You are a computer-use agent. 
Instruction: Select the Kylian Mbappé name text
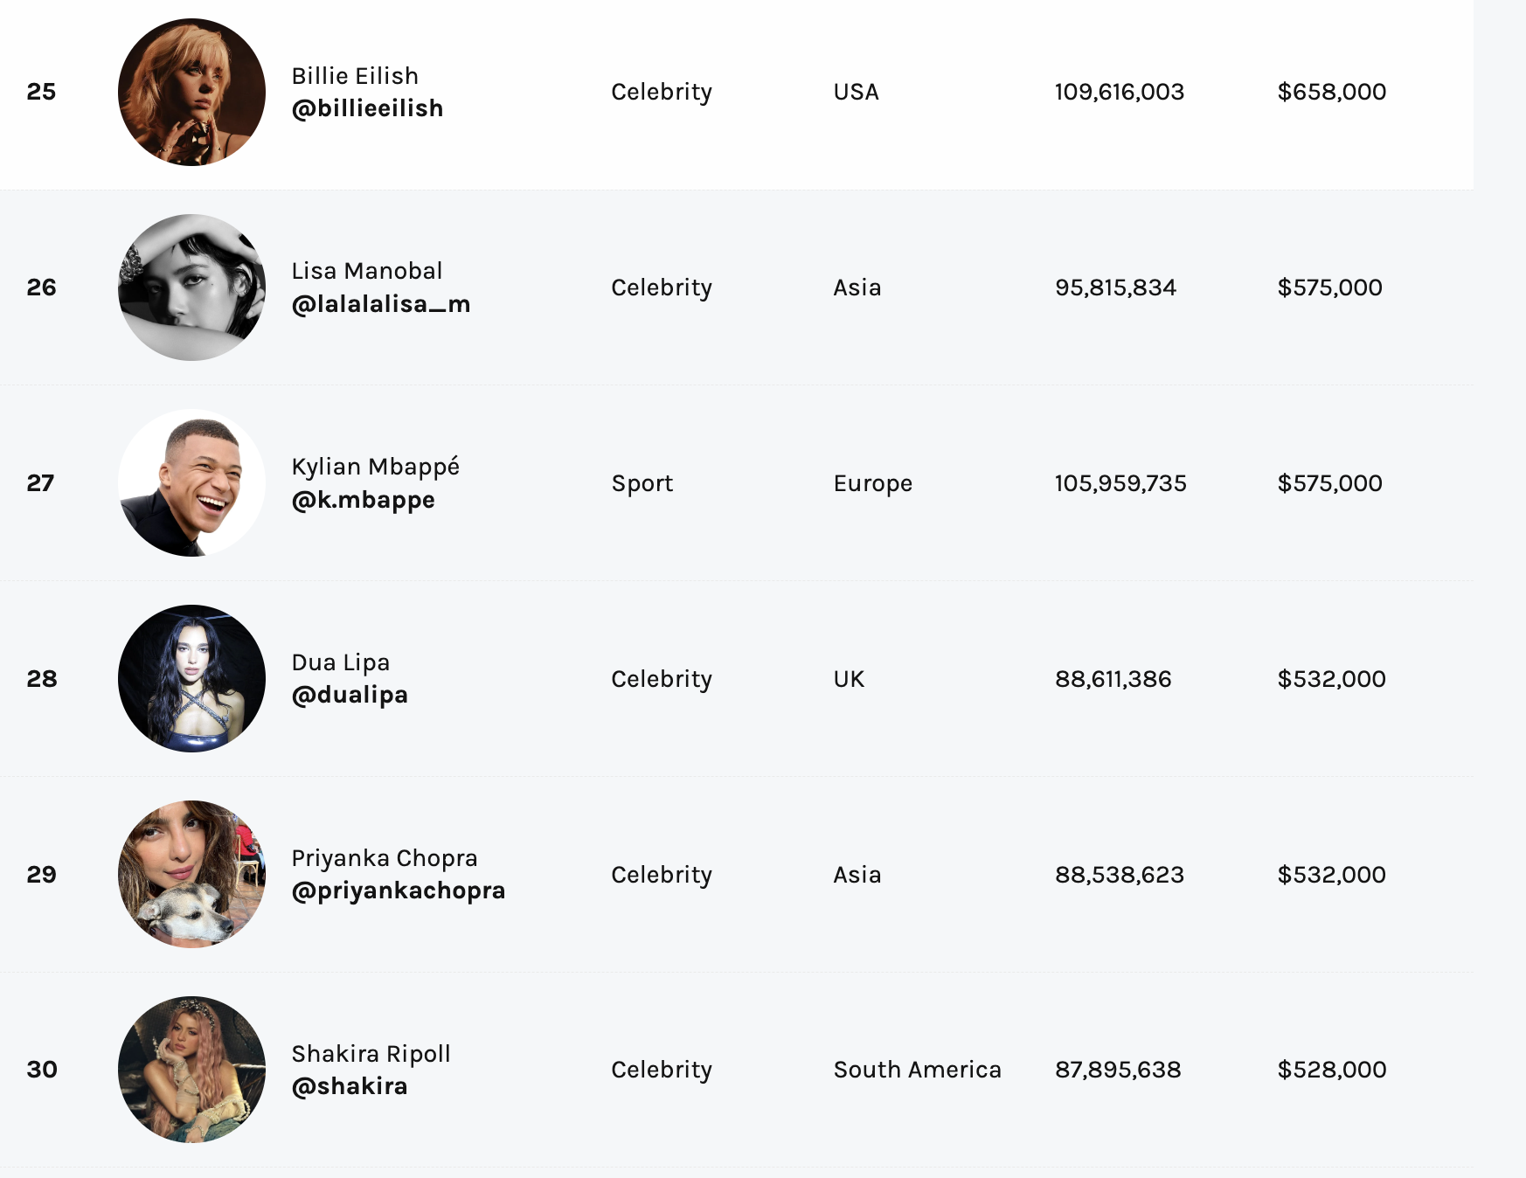point(376,467)
